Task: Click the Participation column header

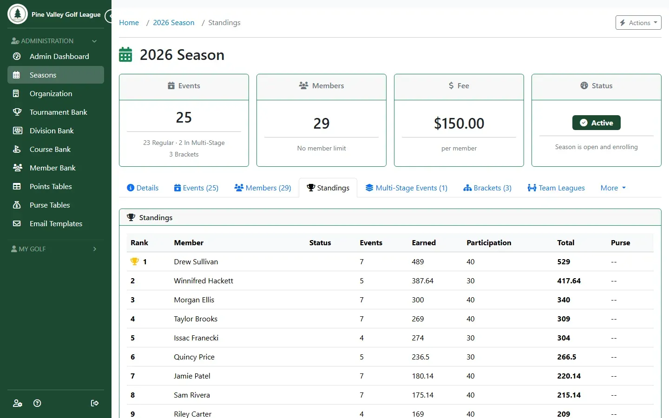Action: (489, 243)
